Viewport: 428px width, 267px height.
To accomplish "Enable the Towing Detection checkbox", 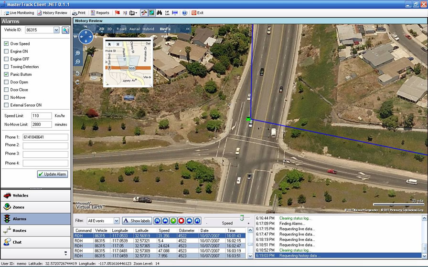I will (6, 66).
